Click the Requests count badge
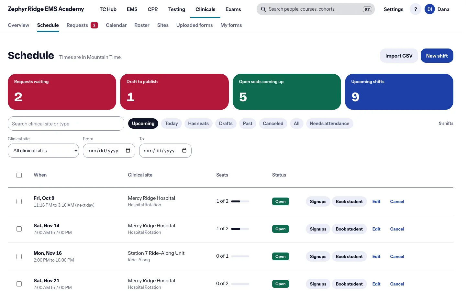 94,25
